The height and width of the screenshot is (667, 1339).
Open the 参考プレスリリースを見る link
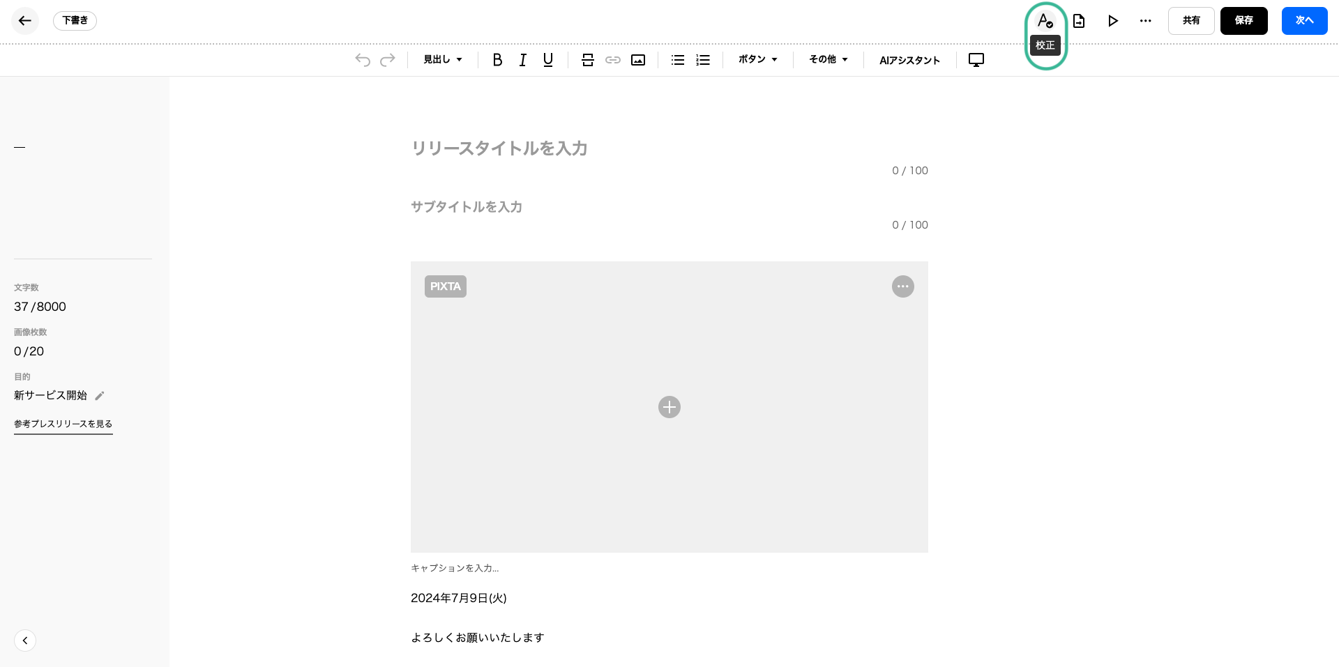63,424
